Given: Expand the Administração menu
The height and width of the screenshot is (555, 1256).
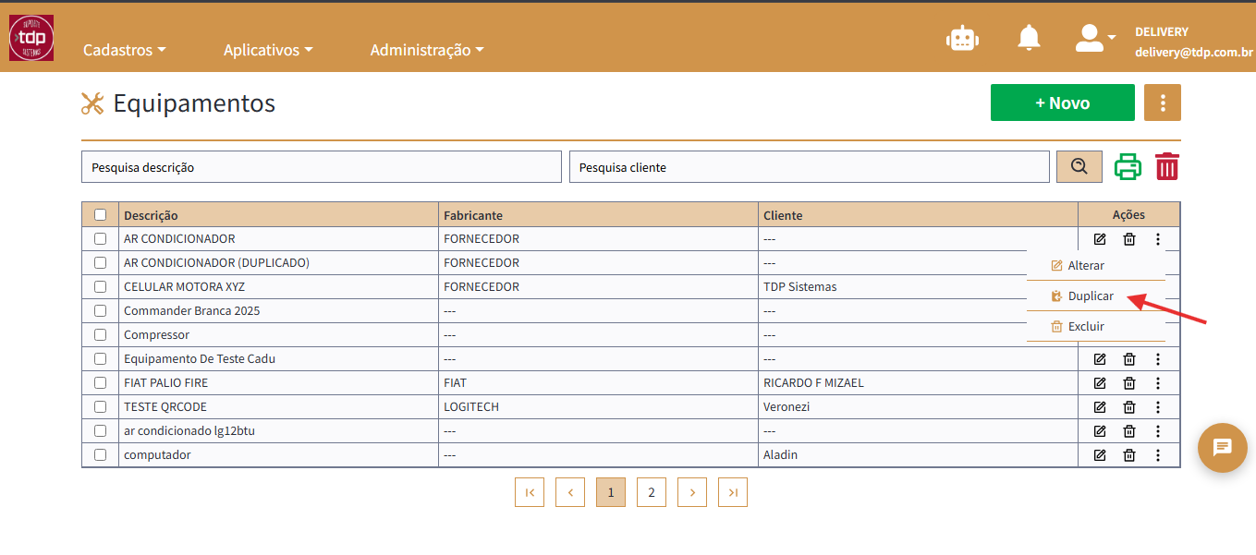Looking at the screenshot, I should pos(427,50).
